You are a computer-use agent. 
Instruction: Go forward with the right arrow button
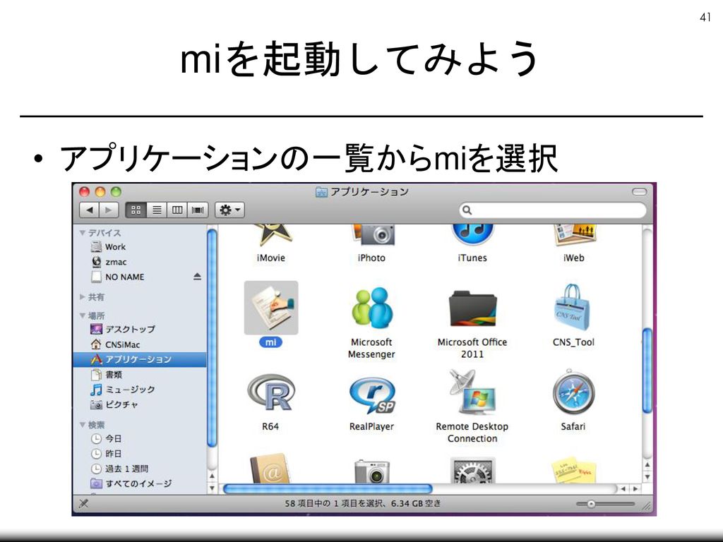109,210
